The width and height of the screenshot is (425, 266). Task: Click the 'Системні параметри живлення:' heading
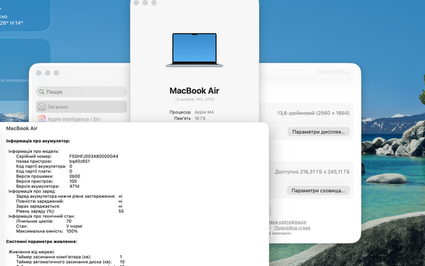pos(42,241)
